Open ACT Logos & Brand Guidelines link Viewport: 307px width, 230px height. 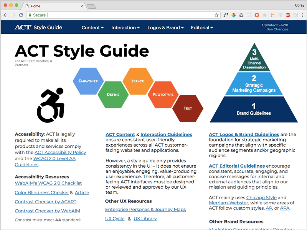click(244, 134)
